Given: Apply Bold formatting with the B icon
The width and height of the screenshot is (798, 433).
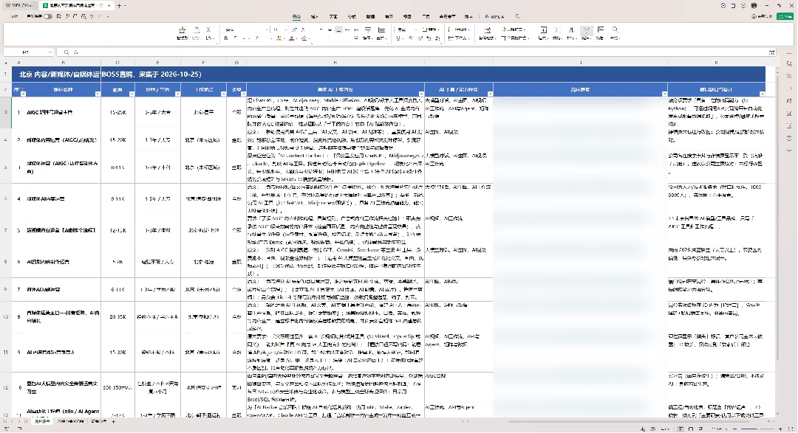Looking at the screenshot, I should 226,38.
